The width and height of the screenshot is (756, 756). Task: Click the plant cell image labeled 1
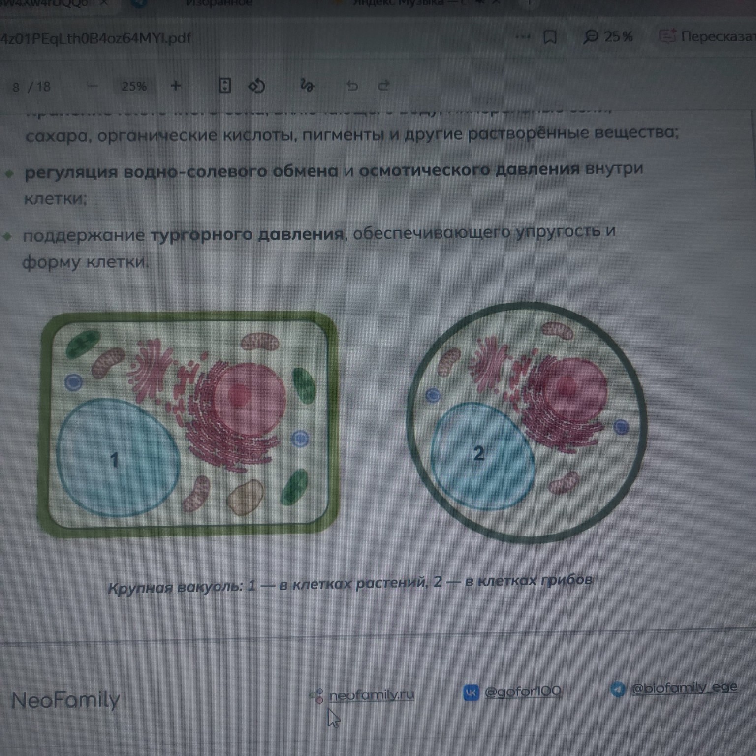tap(188, 424)
